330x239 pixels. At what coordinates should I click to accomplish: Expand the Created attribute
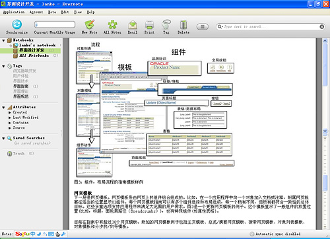click(x=10, y=112)
